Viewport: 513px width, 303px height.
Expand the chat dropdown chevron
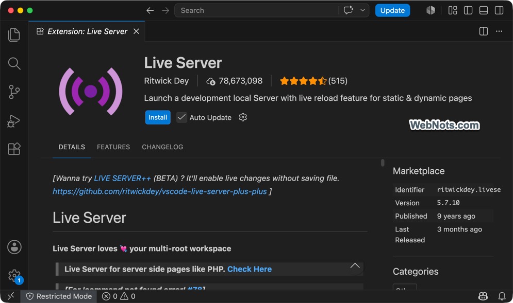[x=362, y=10]
